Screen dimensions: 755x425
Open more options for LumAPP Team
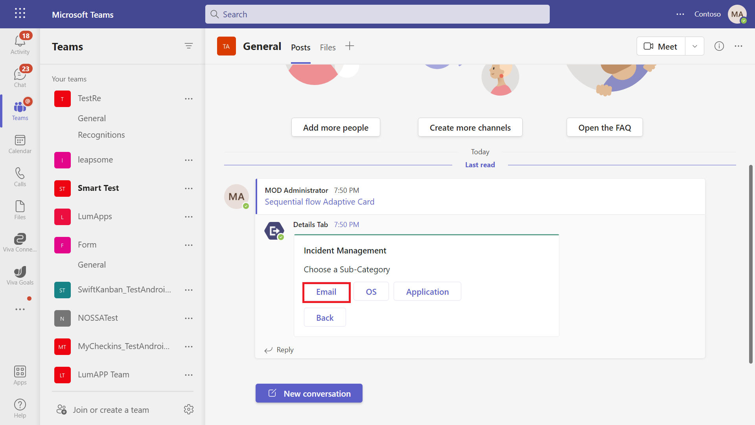click(189, 375)
